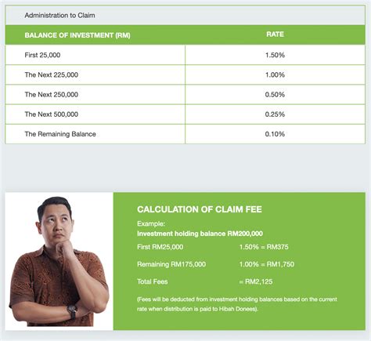Select the '= RM2,125' total value

click(256, 281)
